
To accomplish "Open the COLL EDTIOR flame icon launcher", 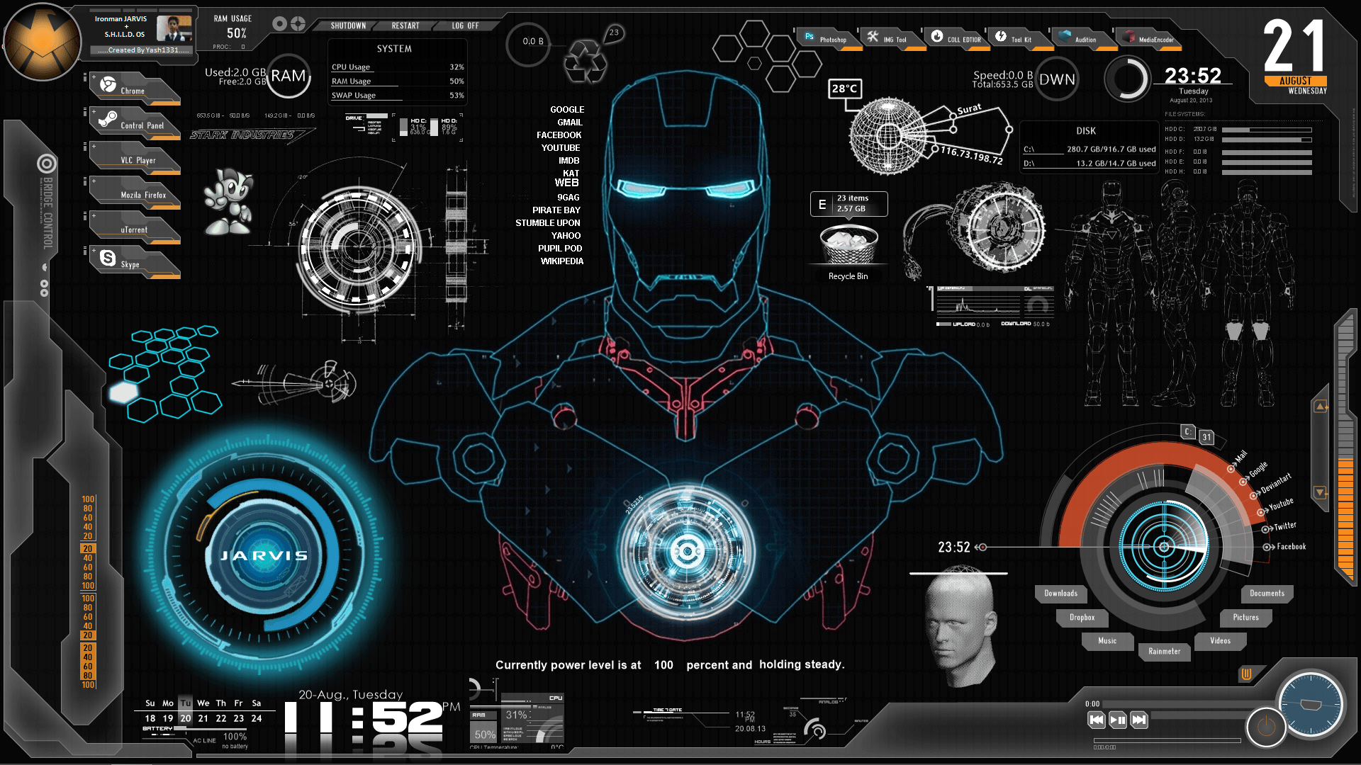I will (956, 39).
